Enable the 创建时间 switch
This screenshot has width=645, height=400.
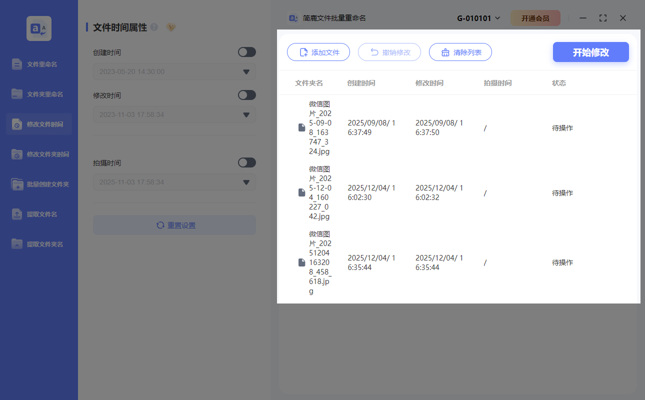coord(246,52)
